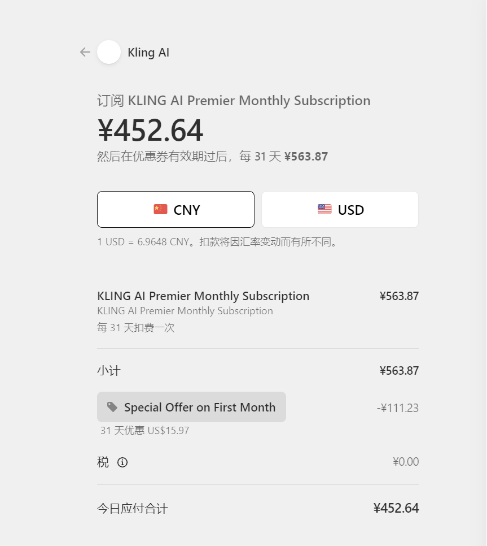The image size is (487, 546).
Task: Click the large ¥452.64 price heading
Action: pyautogui.click(x=150, y=130)
